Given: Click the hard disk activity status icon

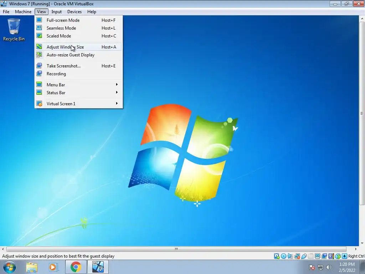Looking at the screenshot, I should pos(277,256).
